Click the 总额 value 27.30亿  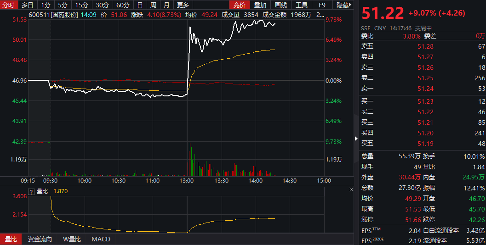(x=409, y=188)
